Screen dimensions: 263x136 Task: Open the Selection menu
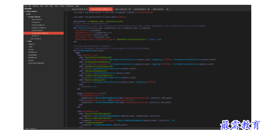pos(36,6)
